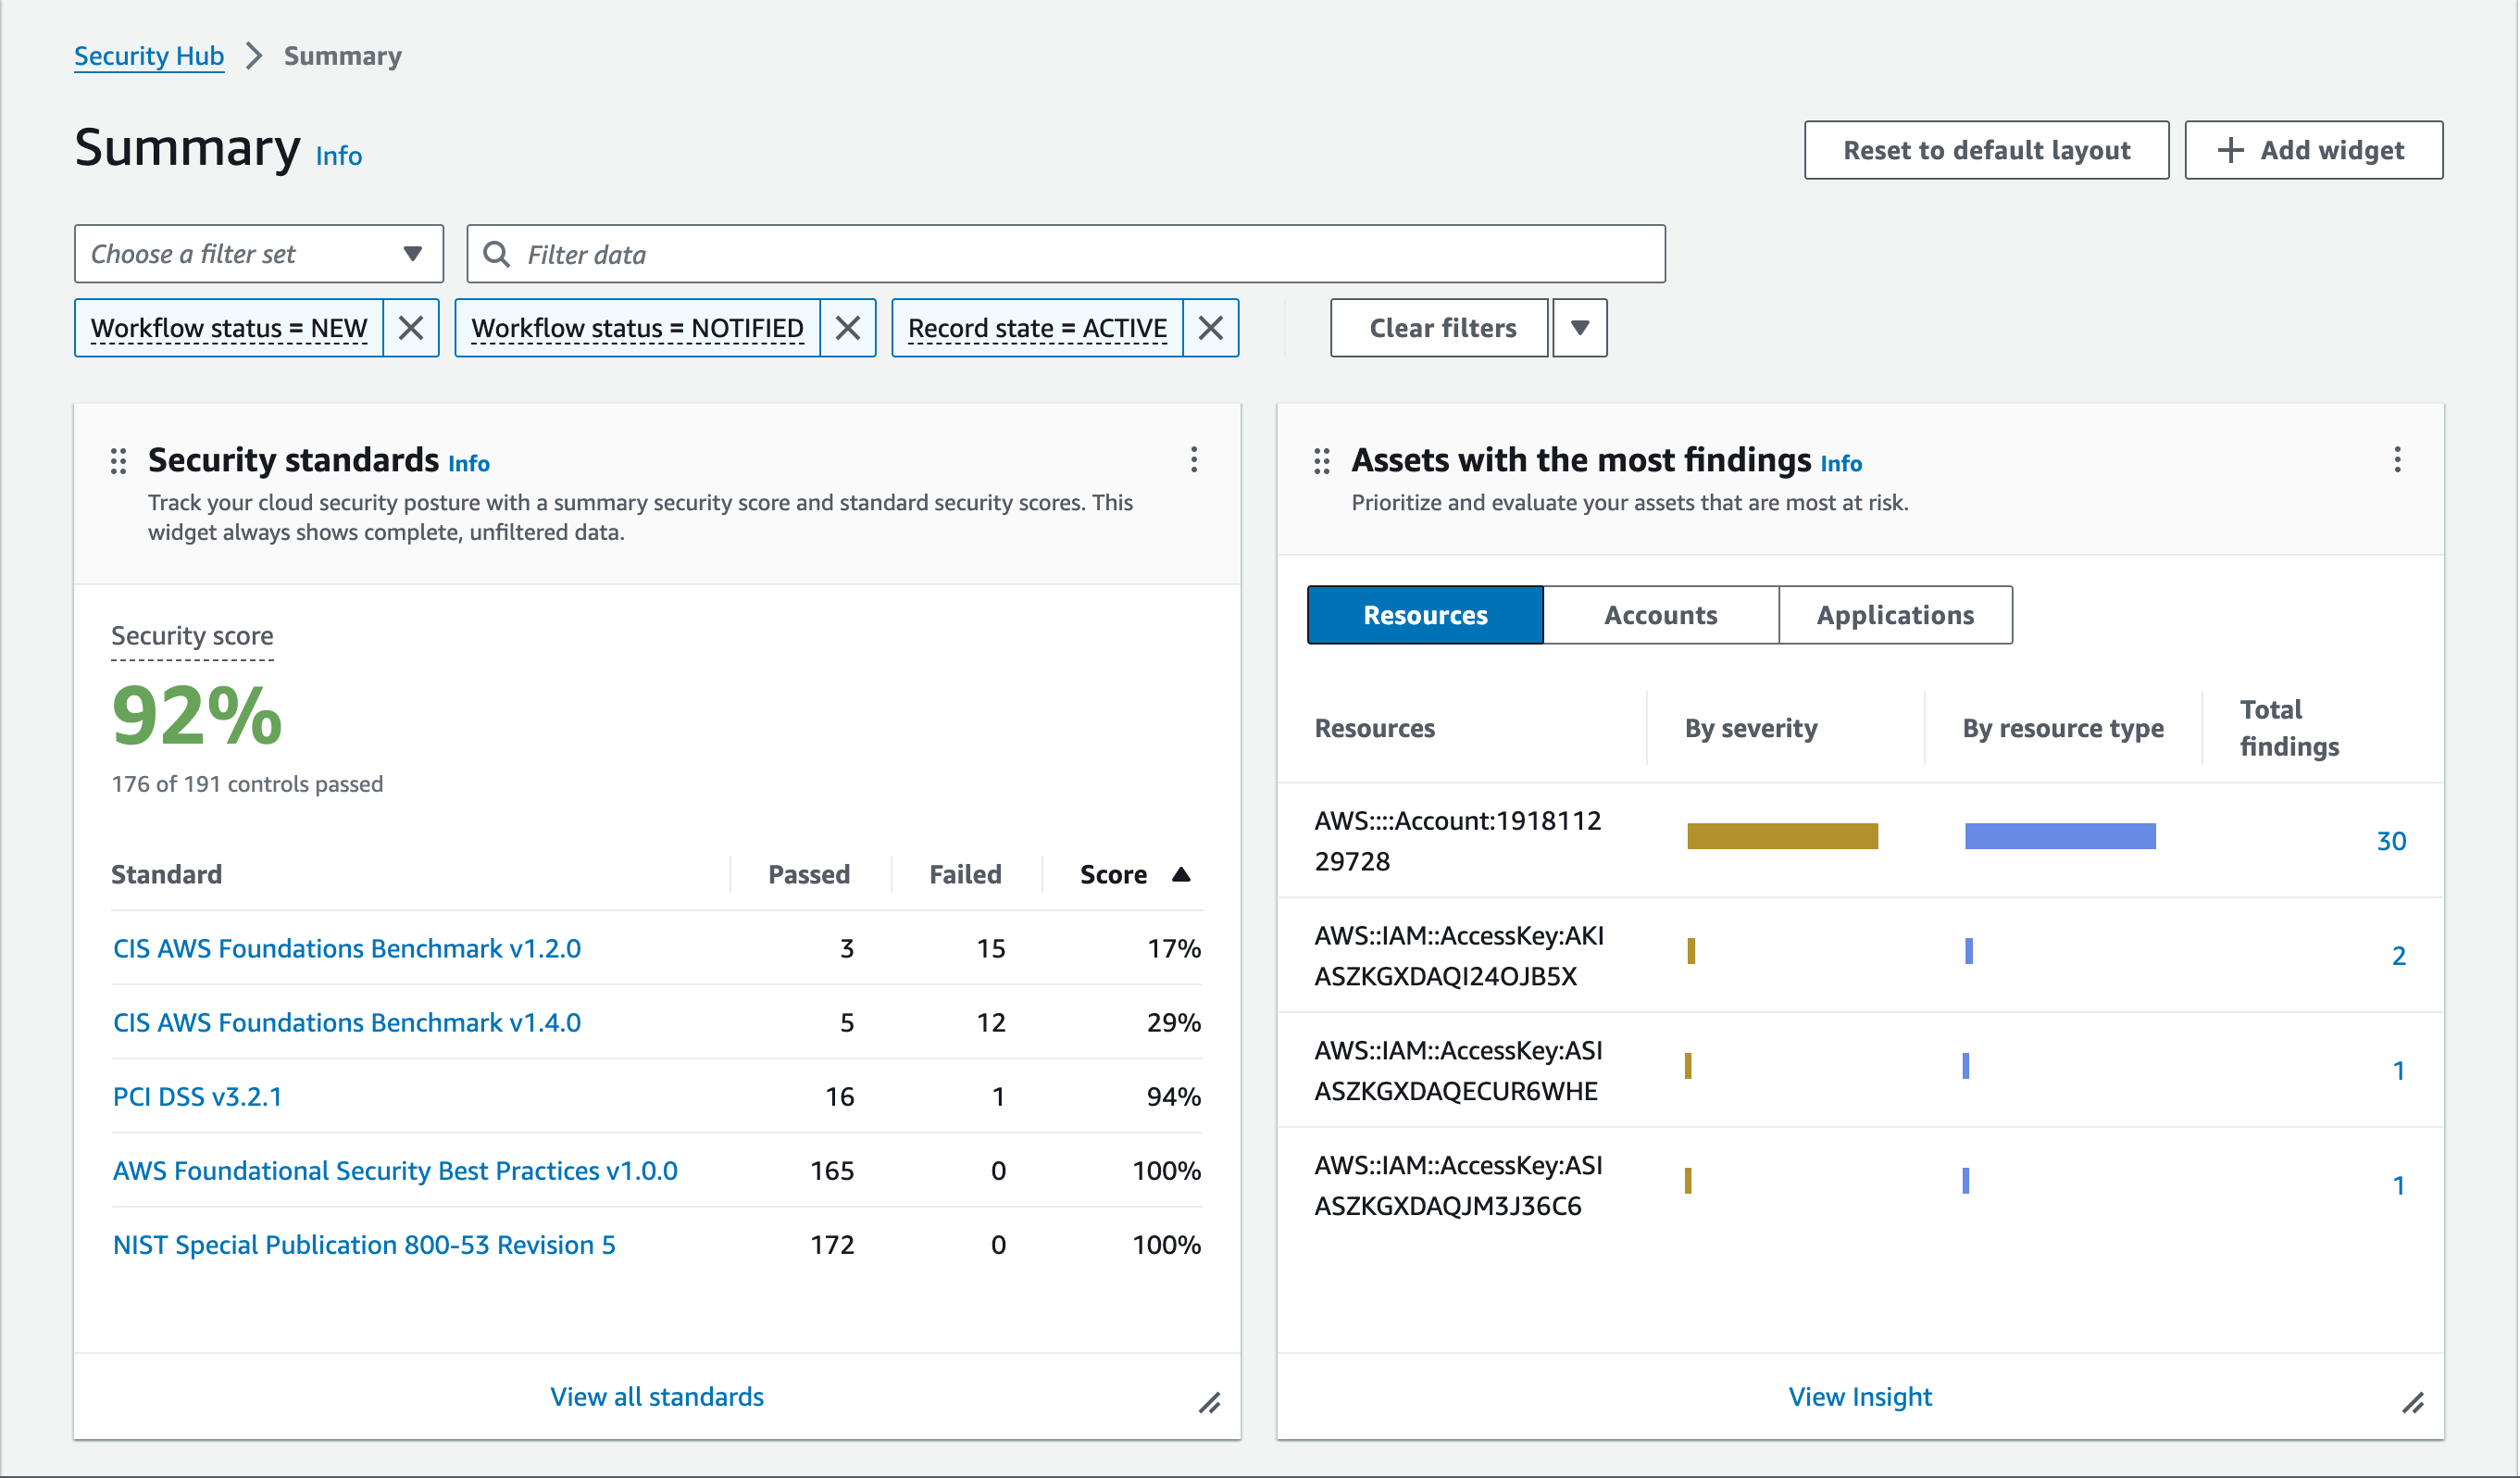The image size is (2520, 1478).
Task: Open the Assets with most findings options menu
Action: tap(2398, 459)
